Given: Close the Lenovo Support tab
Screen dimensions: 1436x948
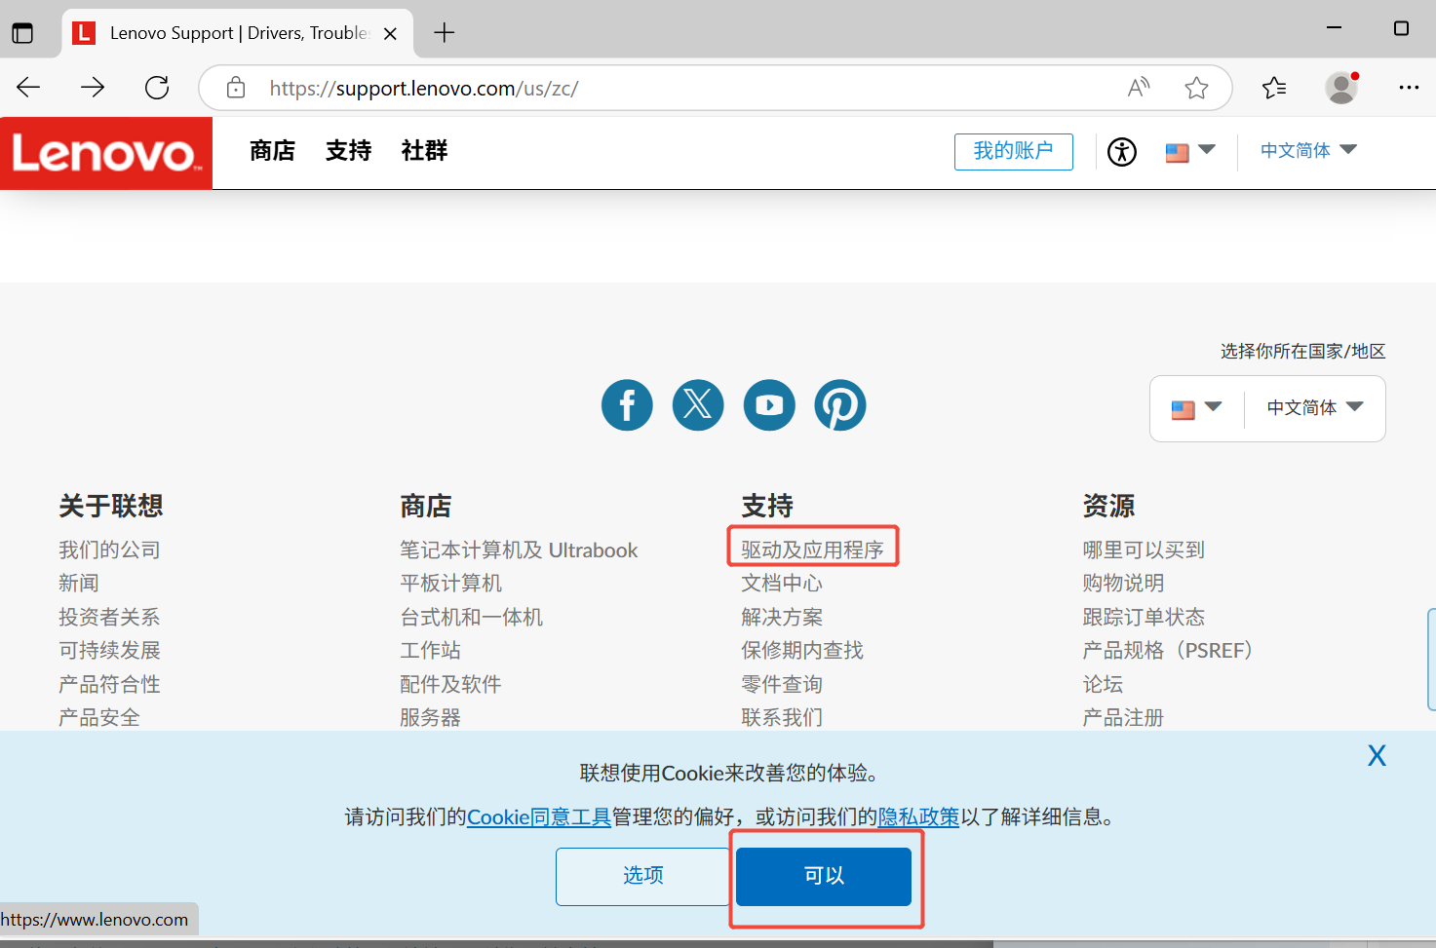Looking at the screenshot, I should pos(390,33).
